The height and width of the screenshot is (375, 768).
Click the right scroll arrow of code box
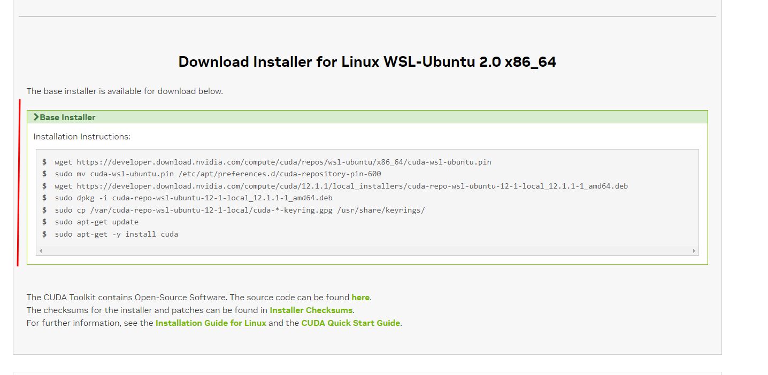point(694,249)
